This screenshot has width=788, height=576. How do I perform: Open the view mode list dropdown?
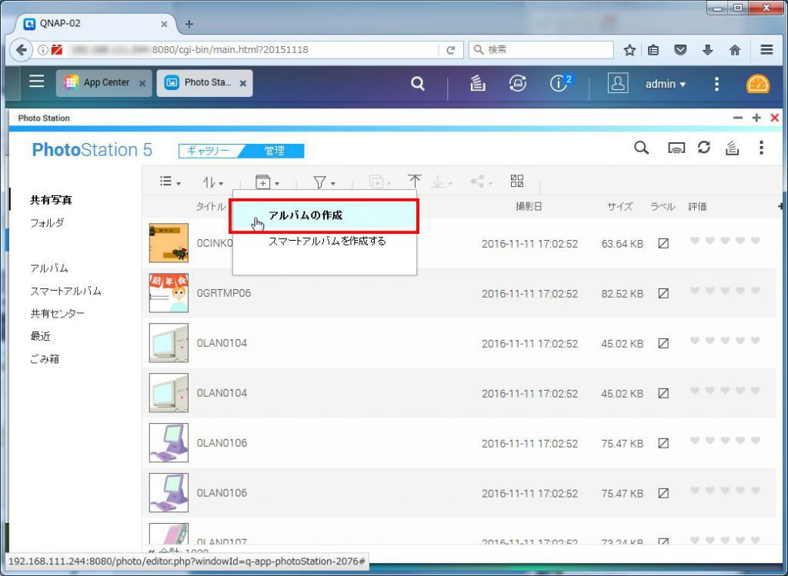coord(170,181)
